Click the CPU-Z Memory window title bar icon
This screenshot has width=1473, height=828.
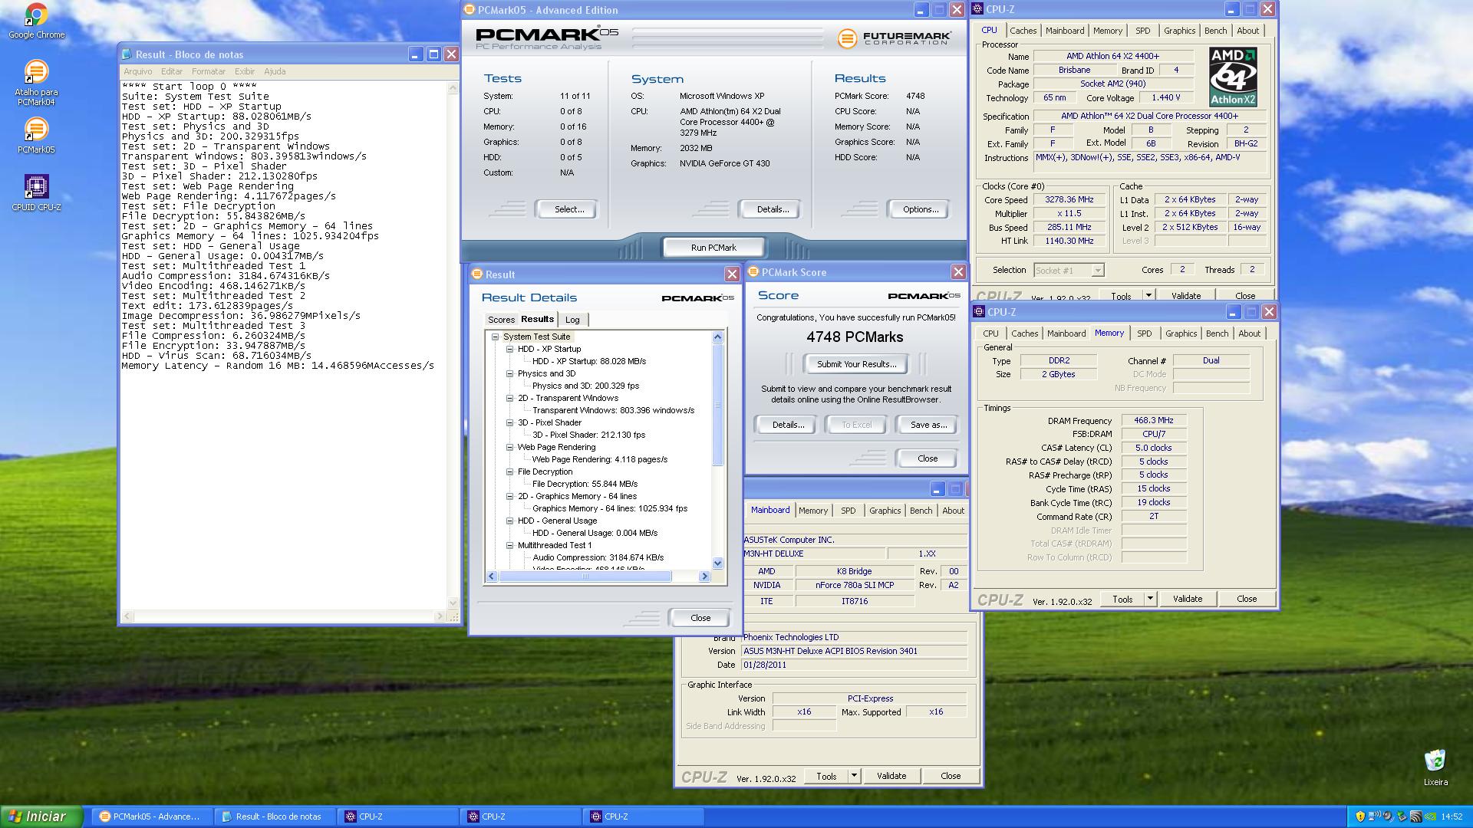tap(980, 312)
